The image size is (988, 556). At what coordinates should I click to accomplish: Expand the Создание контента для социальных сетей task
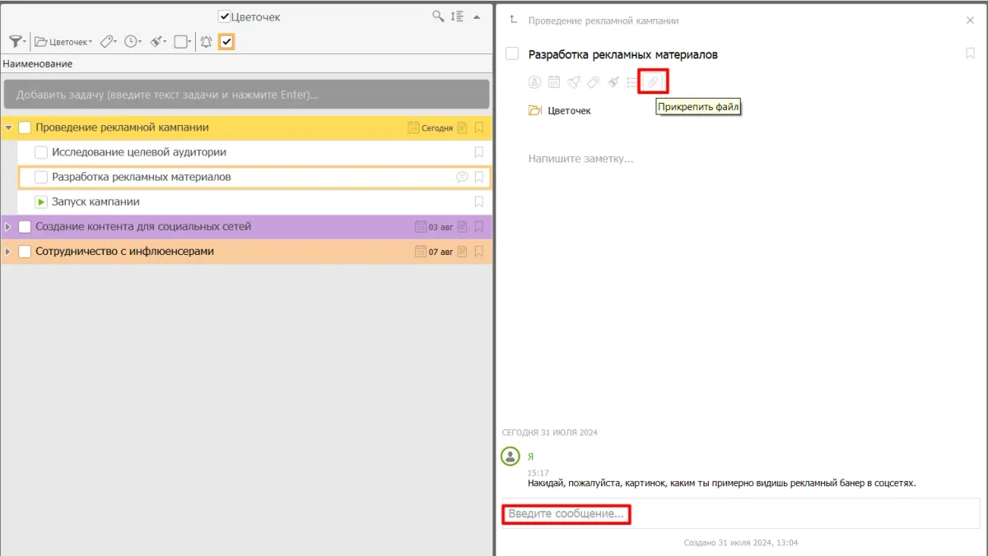(x=8, y=227)
